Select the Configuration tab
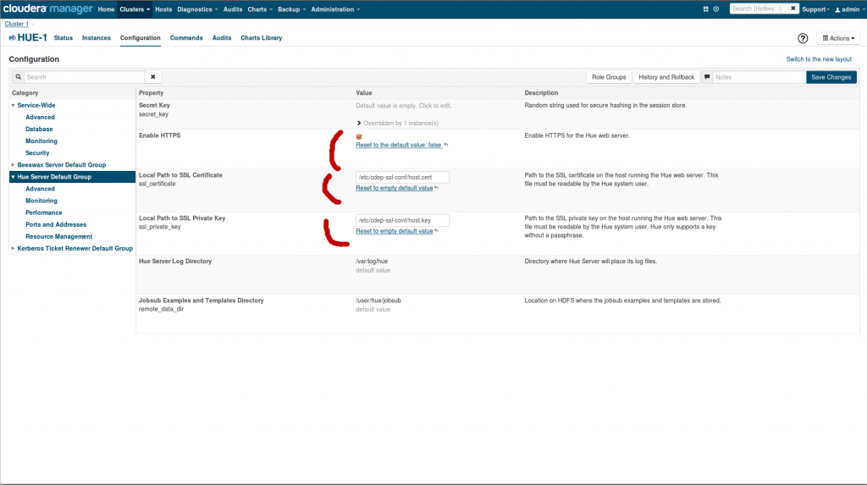 tap(140, 38)
